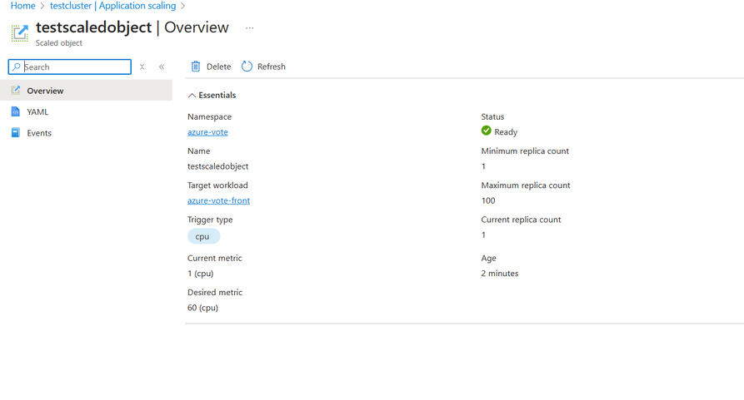
Task: Click the Minimum replica count label
Action: click(525, 151)
